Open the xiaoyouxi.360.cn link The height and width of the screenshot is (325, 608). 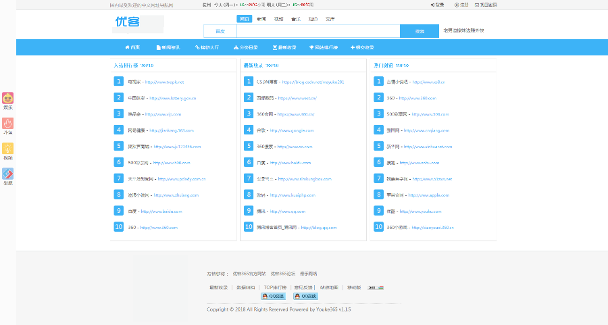[433, 228]
